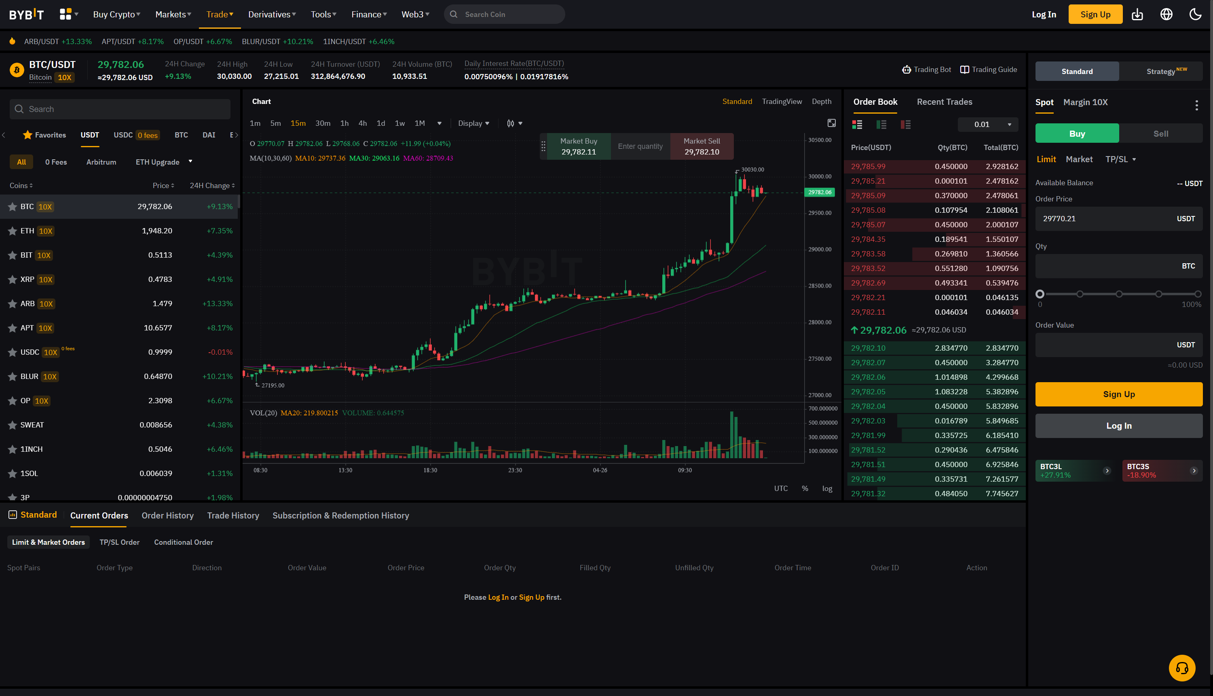Favorite the ETH coin with its star
Screen dimensions: 1213x696
click(13, 231)
